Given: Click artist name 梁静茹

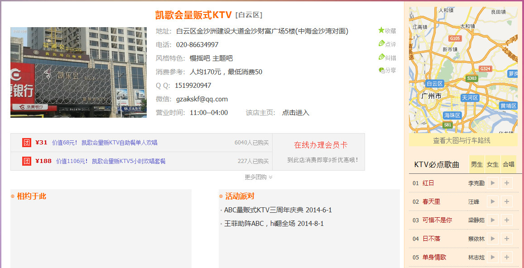Looking at the screenshot, I should (476, 220).
